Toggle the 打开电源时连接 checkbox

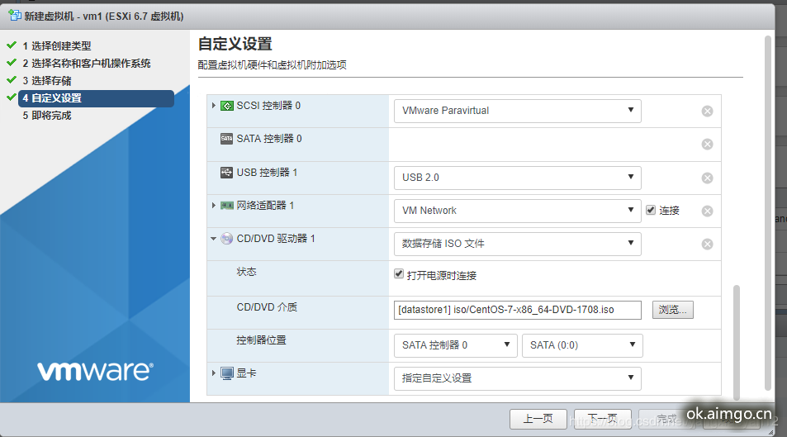(400, 275)
